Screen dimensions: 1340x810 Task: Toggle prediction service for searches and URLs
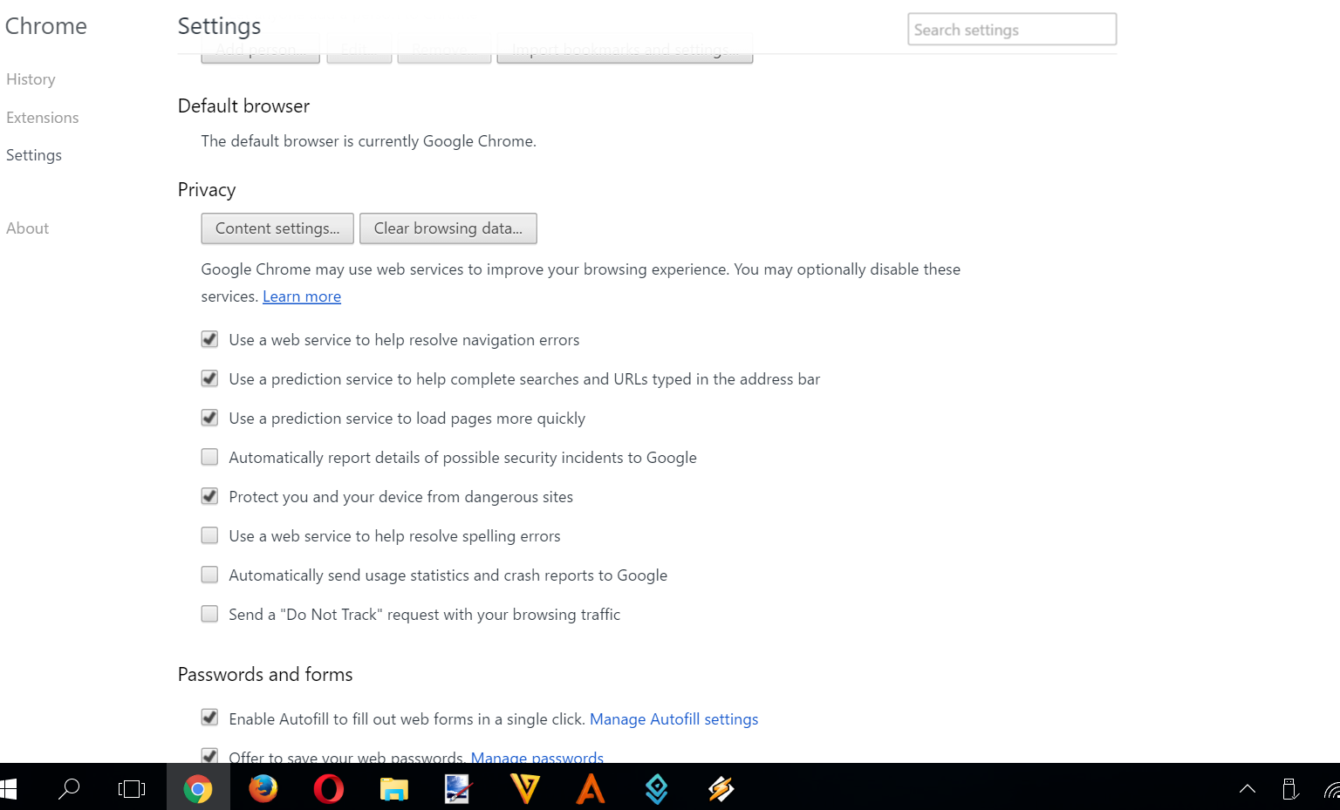tap(209, 378)
